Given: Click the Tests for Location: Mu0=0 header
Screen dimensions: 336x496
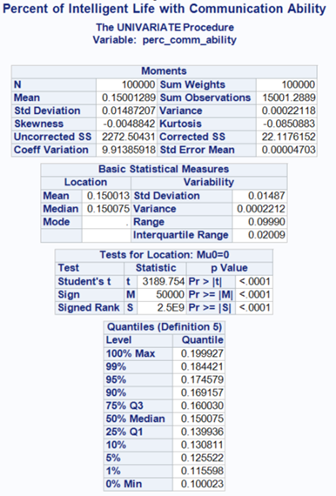Looking at the screenshot, I should click(164, 255).
